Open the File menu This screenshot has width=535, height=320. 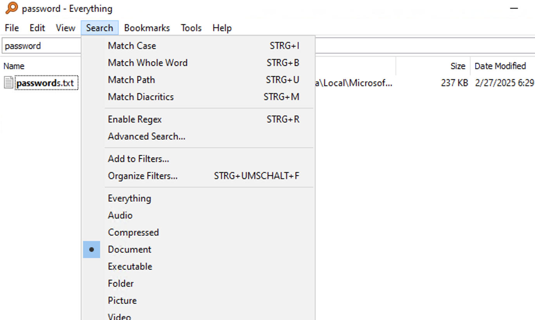12,28
